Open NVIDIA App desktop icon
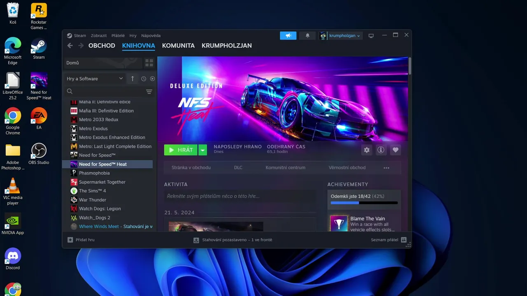The image size is (527, 296). coord(13,224)
